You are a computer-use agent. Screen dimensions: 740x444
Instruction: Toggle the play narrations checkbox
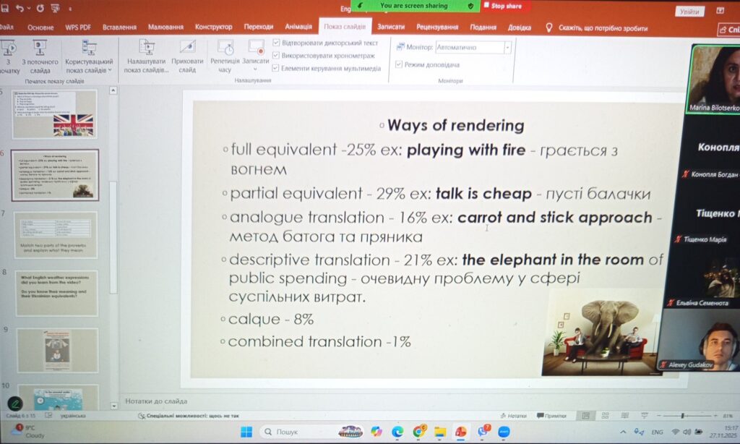coord(277,43)
